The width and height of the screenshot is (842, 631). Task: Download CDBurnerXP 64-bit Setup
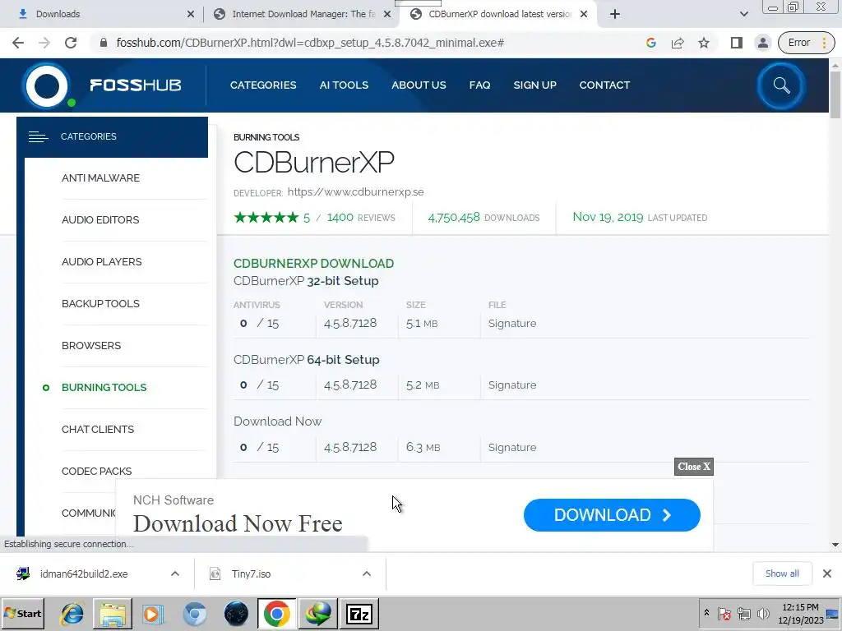pyautogui.click(x=307, y=360)
